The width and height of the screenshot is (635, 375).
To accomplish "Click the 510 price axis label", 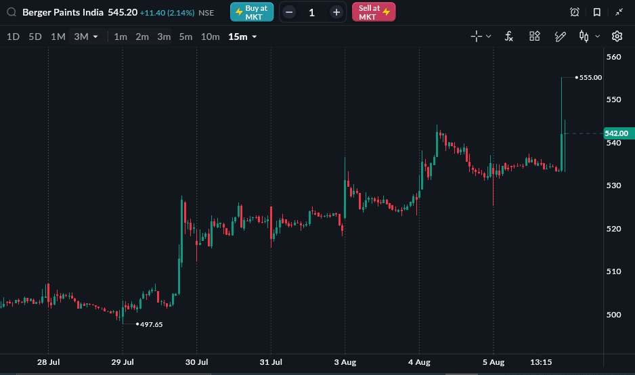I will 613,271.
